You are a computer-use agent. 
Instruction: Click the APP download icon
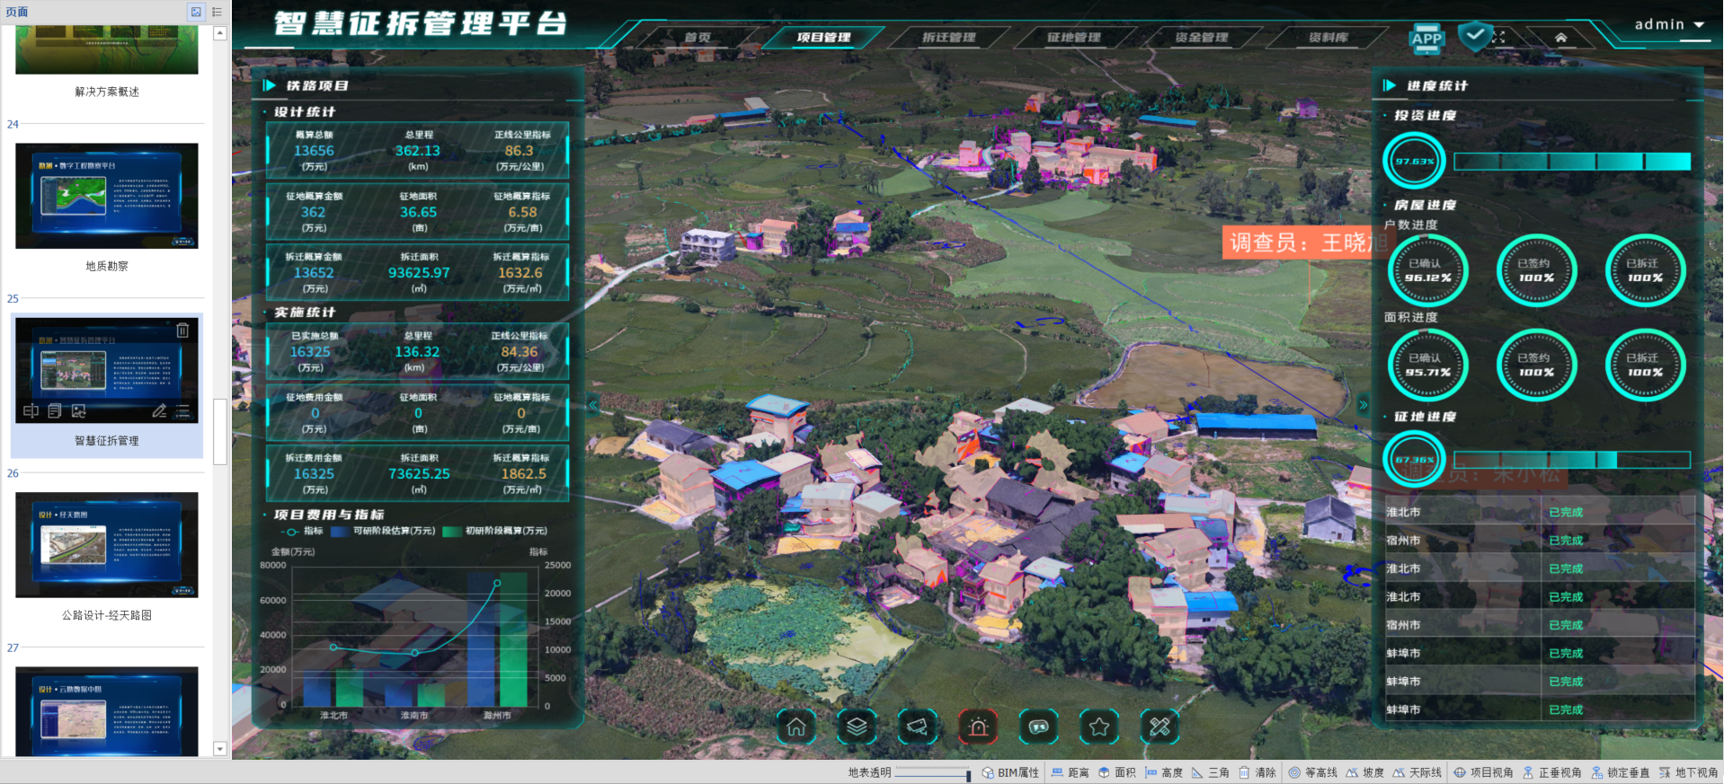pyautogui.click(x=1426, y=38)
